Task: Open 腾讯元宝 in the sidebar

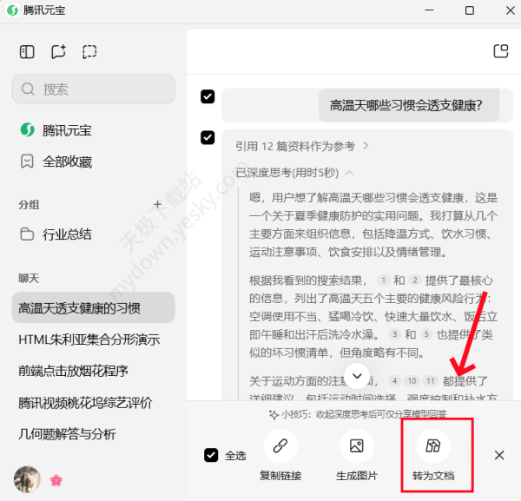Action: (67, 130)
